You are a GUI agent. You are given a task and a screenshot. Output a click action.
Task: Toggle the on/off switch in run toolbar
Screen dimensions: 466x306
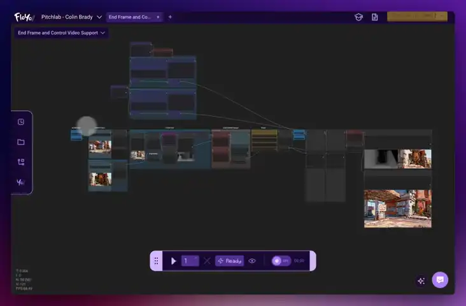click(x=280, y=261)
